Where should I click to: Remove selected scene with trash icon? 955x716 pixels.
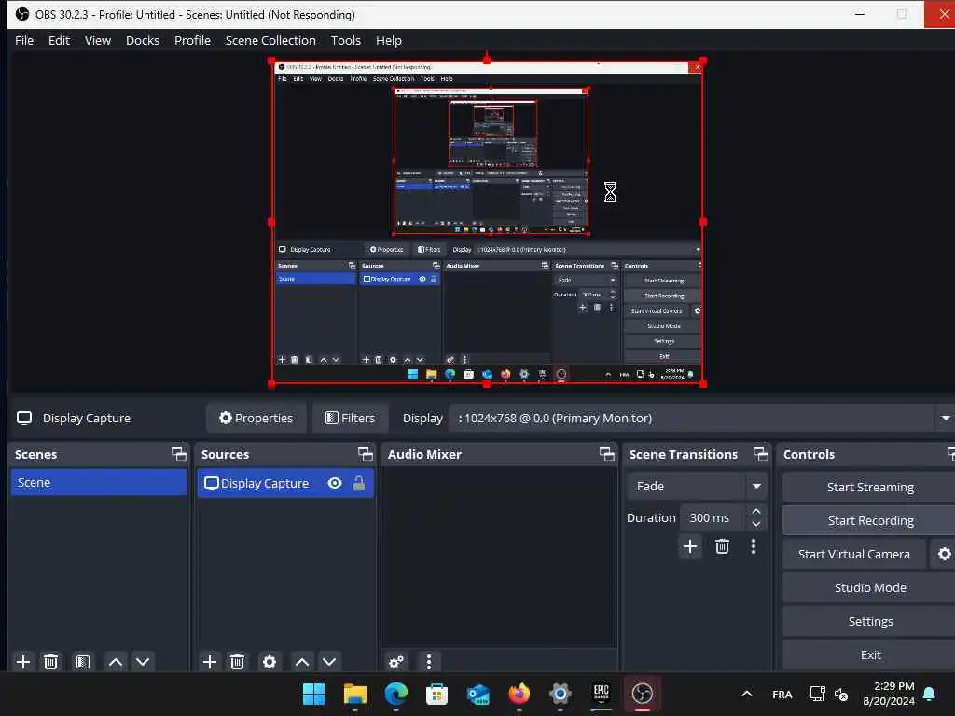[x=51, y=662]
